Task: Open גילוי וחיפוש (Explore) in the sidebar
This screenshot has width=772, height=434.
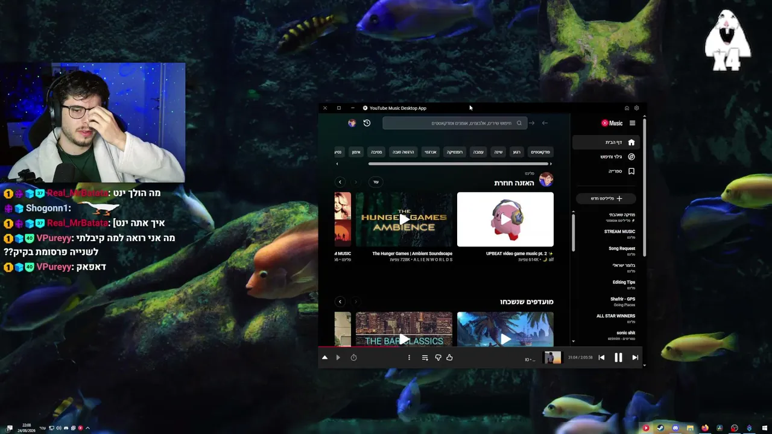Action: [605, 157]
